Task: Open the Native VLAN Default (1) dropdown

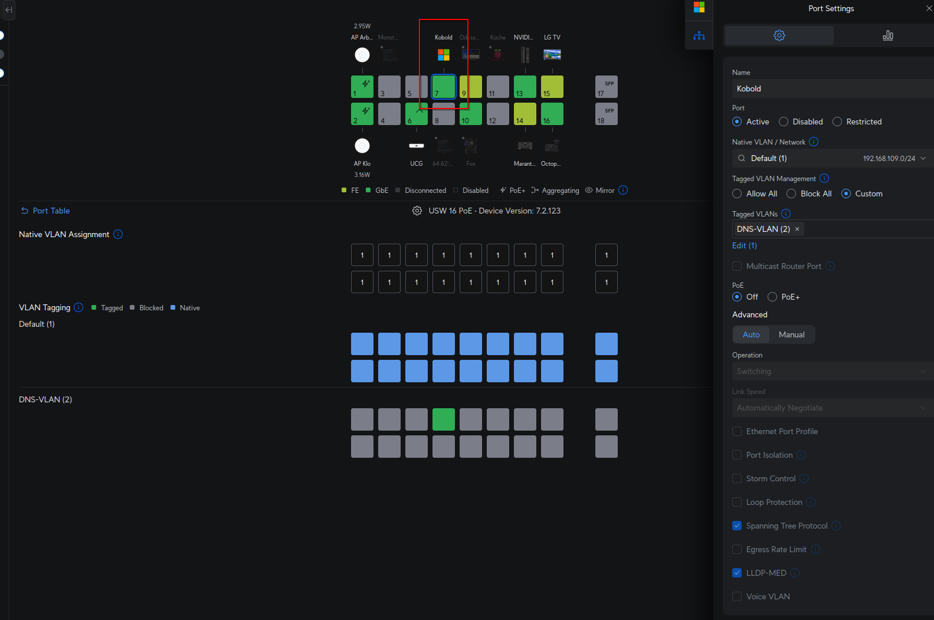Action: 833,158
